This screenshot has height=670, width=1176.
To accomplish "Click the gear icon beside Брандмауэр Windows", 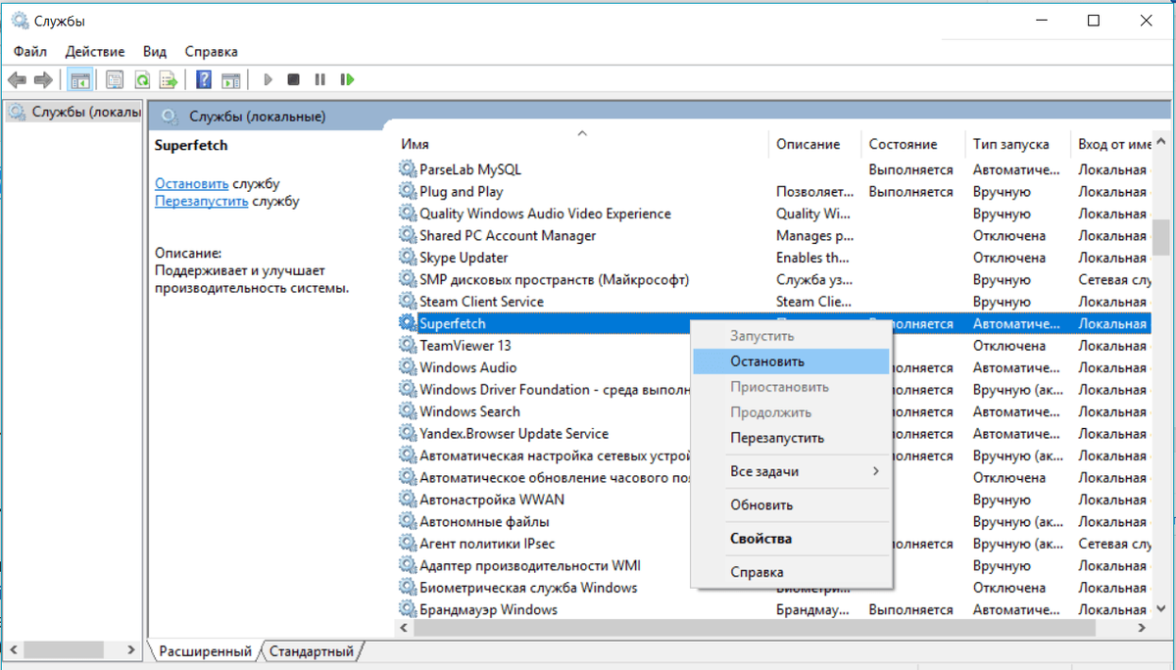I will (x=408, y=609).
